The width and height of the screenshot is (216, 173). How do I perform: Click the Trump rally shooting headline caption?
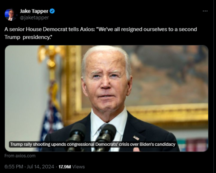(92, 144)
